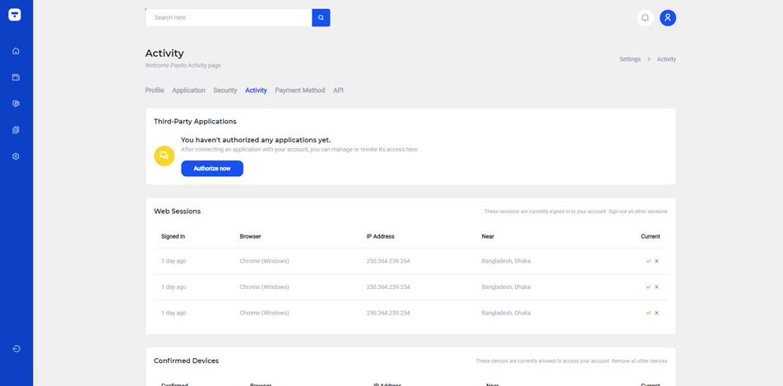
Task: Click the Authorize now button
Action: (x=212, y=169)
